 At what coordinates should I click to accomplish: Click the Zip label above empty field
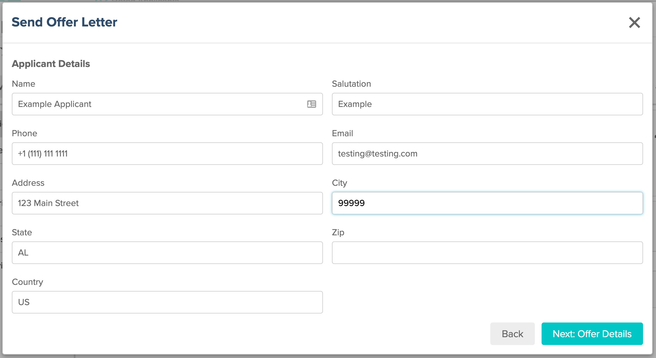tap(338, 232)
